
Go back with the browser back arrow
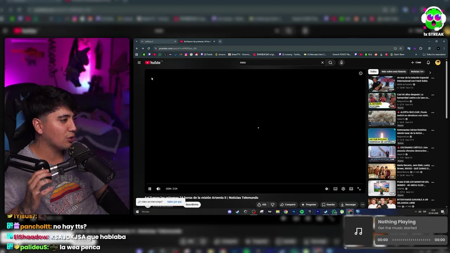[137, 48]
